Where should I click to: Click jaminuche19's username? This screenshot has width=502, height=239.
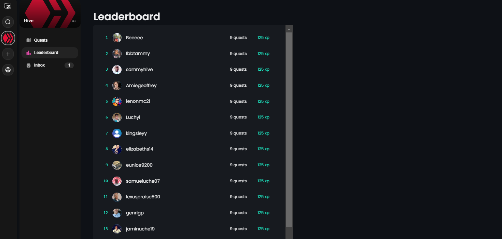(140, 229)
